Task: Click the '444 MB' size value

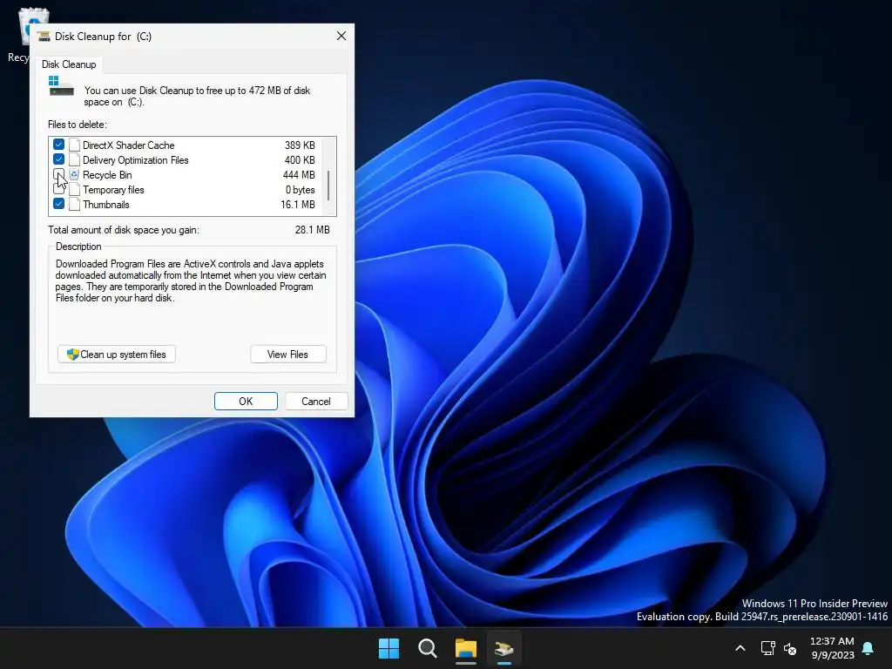Action: tap(299, 174)
